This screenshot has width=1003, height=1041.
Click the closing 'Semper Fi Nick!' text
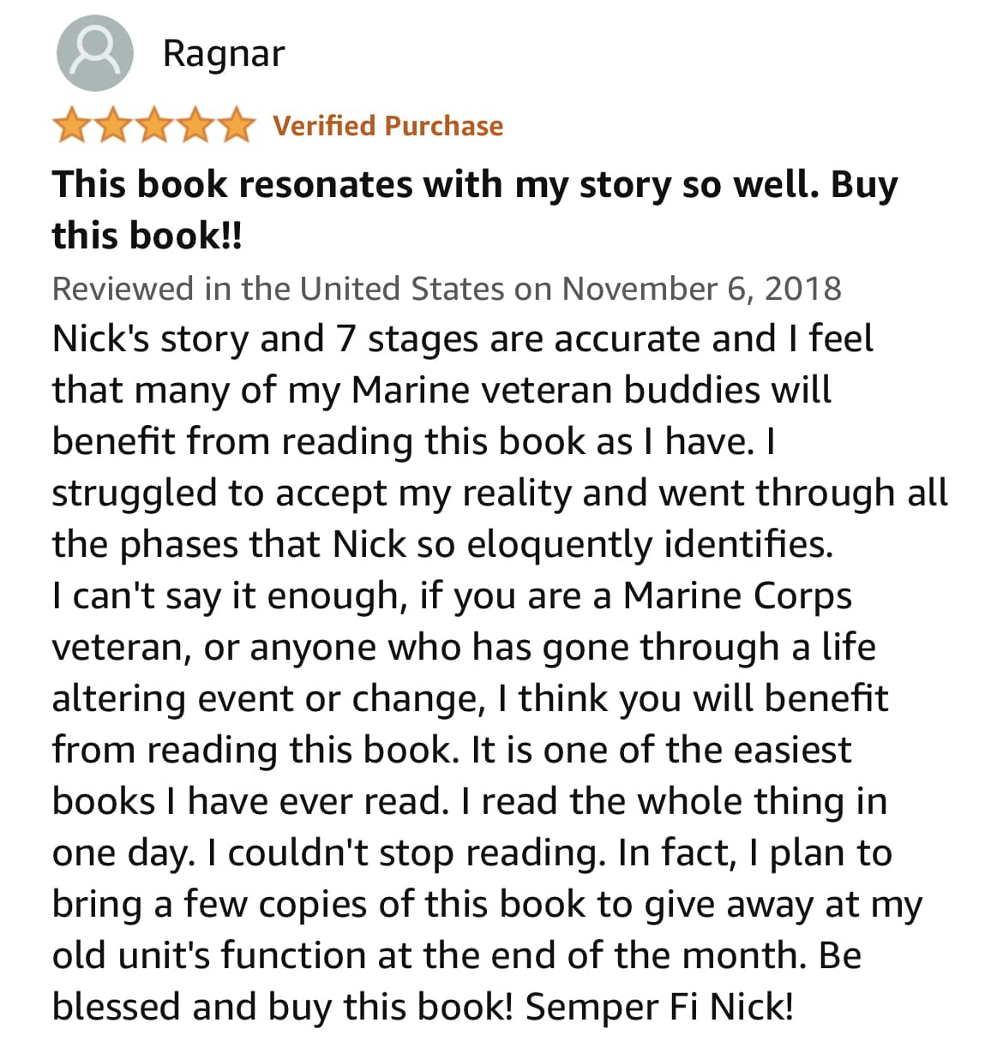click(659, 1007)
